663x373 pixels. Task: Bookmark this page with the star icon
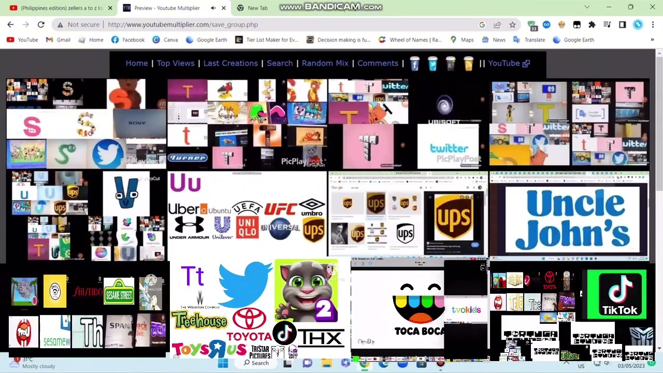click(x=512, y=24)
